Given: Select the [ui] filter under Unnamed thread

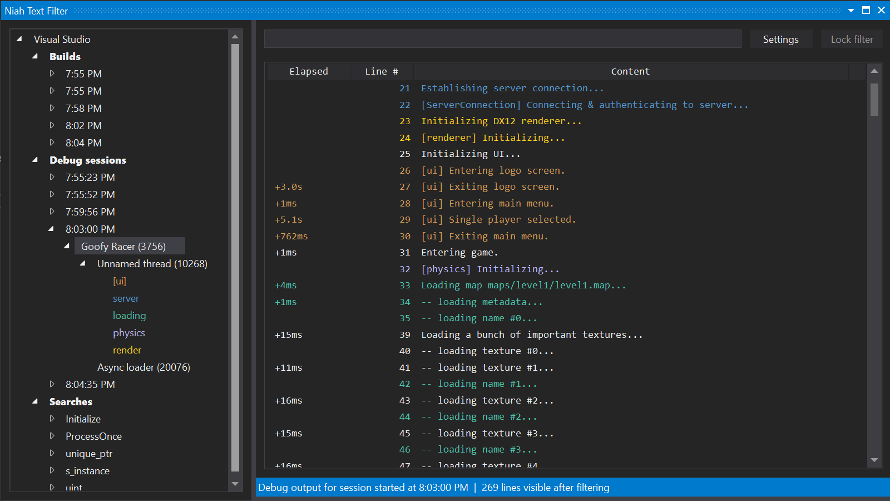Looking at the screenshot, I should coord(119,281).
